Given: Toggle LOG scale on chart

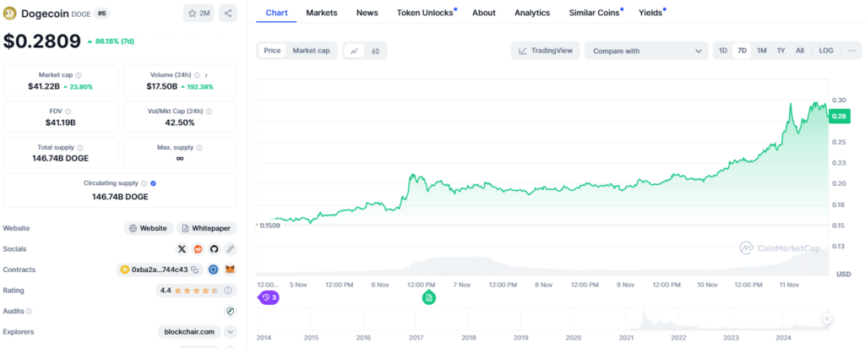Looking at the screenshot, I should point(826,51).
